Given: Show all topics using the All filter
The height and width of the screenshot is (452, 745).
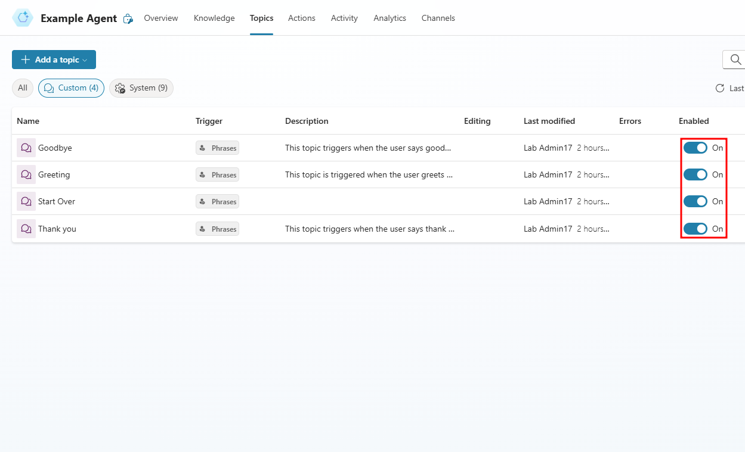Looking at the screenshot, I should pos(22,88).
